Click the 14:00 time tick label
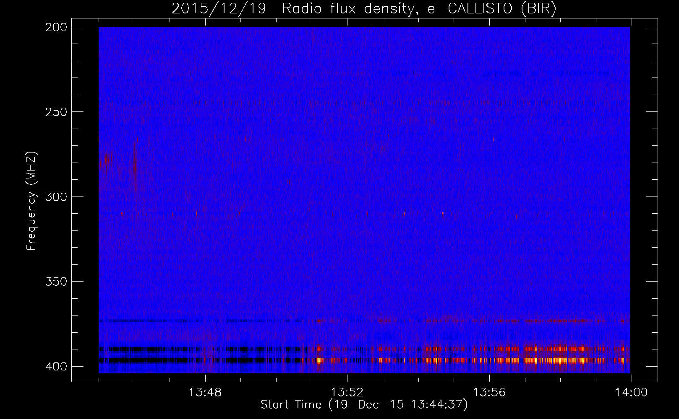This screenshot has width=679, height=419. [631, 393]
